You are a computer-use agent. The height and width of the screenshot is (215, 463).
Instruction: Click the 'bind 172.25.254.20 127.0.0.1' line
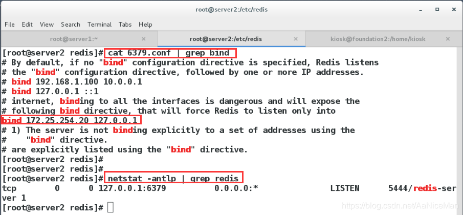click(x=70, y=120)
